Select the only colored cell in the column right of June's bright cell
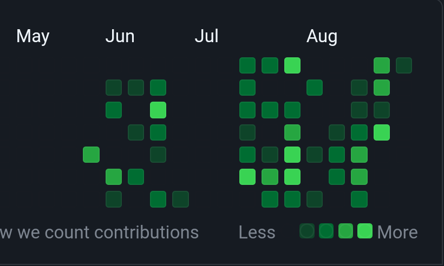The width and height of the screenshot is (444, 266). [x=180, y=199]
